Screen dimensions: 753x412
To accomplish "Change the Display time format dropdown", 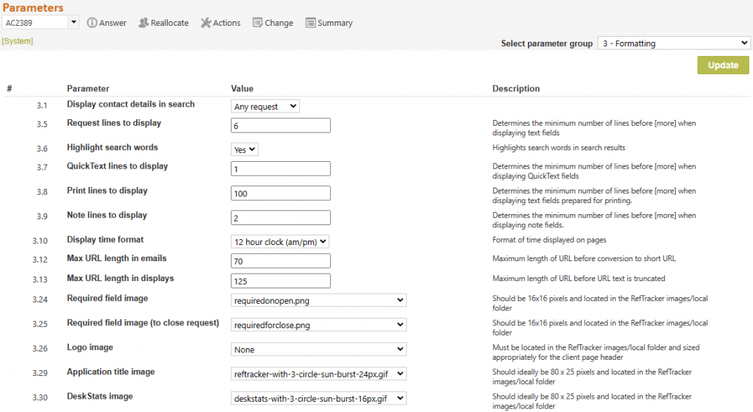I will (280, 241).
